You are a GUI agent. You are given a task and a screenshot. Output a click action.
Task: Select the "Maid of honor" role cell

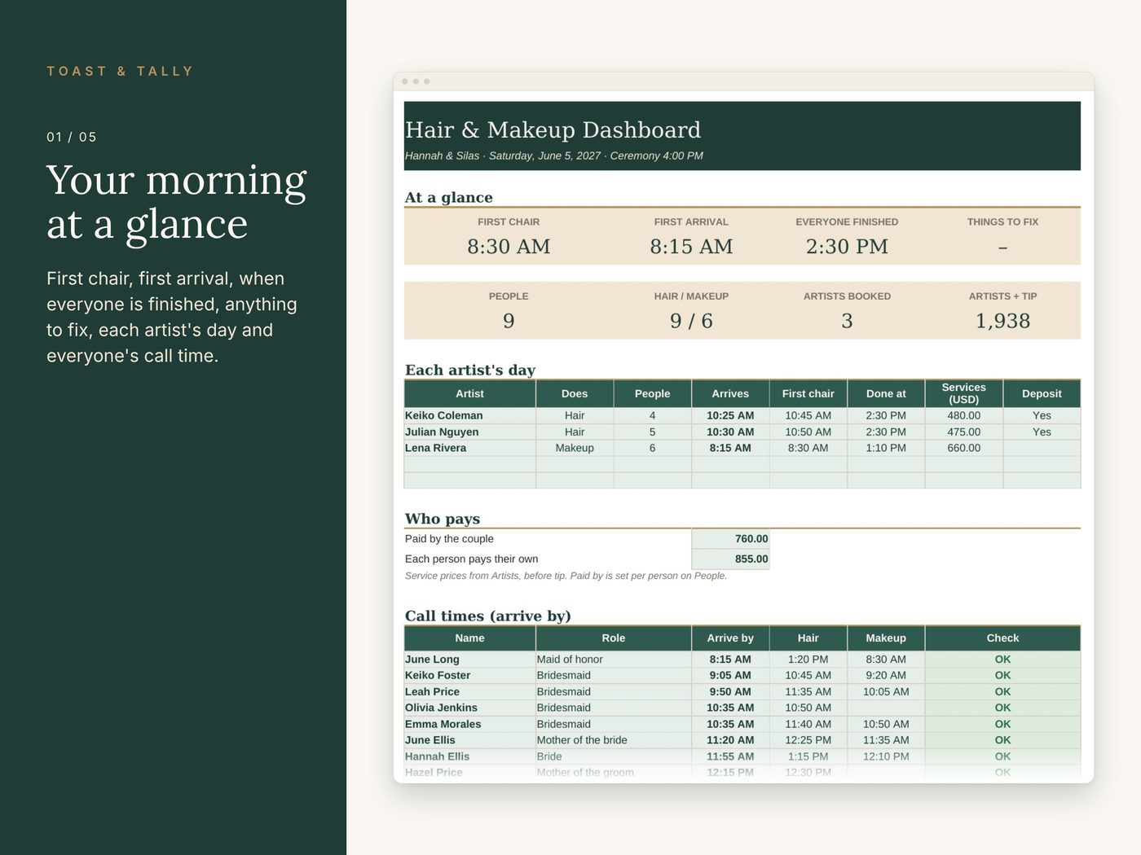614,660
